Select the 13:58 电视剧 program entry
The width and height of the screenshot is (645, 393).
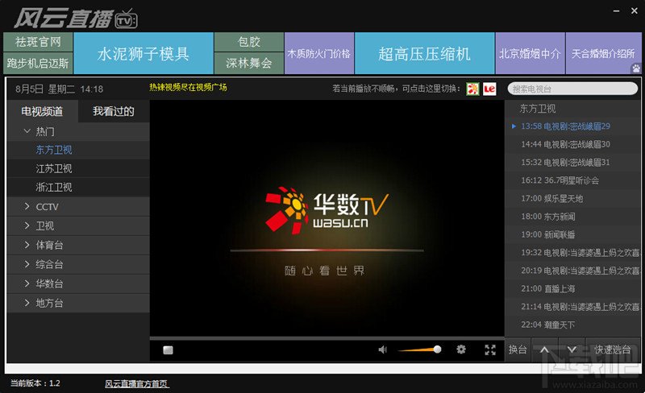(x=572, y=126)
